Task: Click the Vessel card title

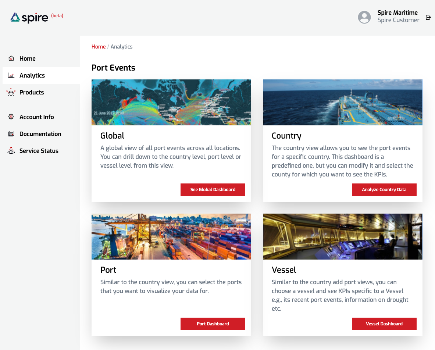Action: click(x=284, y=270)
